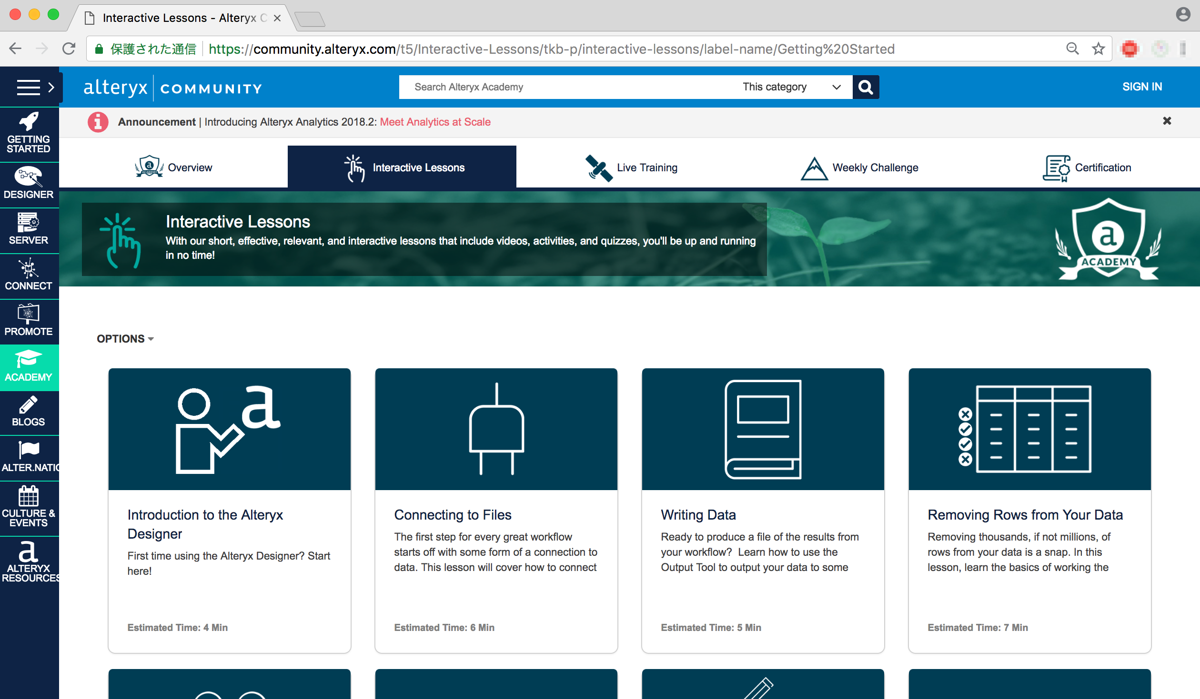The image size is (1200, 699).
Task: Close the Interactive Lessons browser tab
Action: coord(277,18)
